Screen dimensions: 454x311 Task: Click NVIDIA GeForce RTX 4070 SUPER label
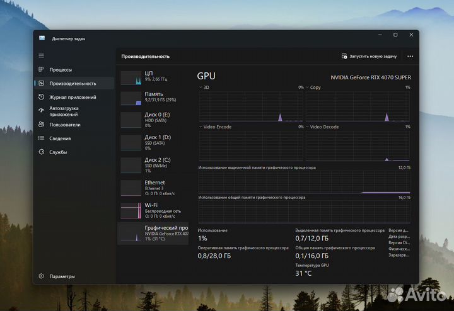371,77
